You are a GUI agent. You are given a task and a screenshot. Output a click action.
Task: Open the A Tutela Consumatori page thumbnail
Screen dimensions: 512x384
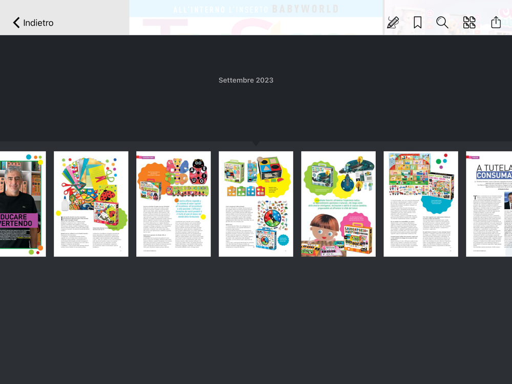(x=489, y=204)
